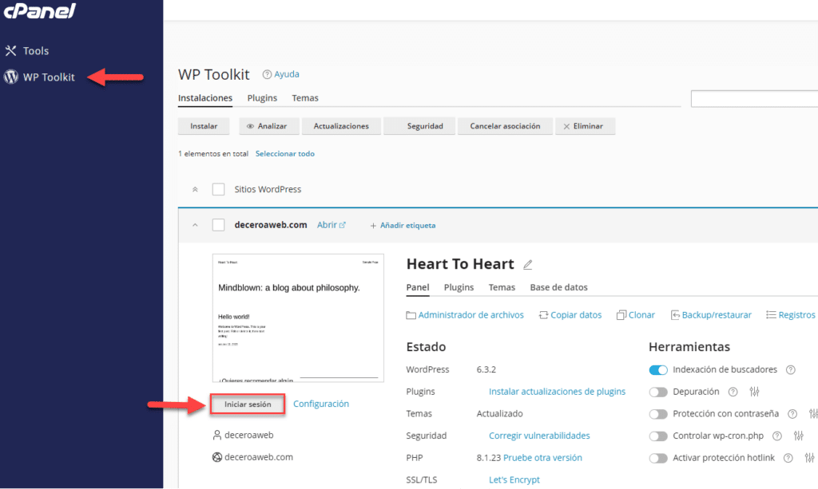Viewport: 818px width, 489px height.
Task: Open Controlar wp-cron.php settings sliders icon
Action: click(x=799, y=436)
